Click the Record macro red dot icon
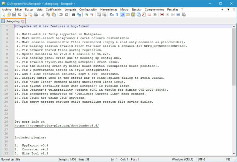237x162 pixels. pyautogui.click(x=162, y=15)
